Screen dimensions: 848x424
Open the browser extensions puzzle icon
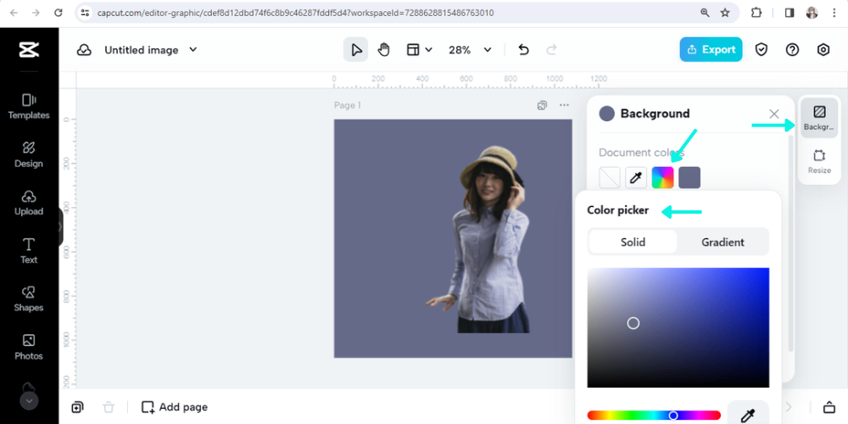pyautogui.click(x=756, y=13)
